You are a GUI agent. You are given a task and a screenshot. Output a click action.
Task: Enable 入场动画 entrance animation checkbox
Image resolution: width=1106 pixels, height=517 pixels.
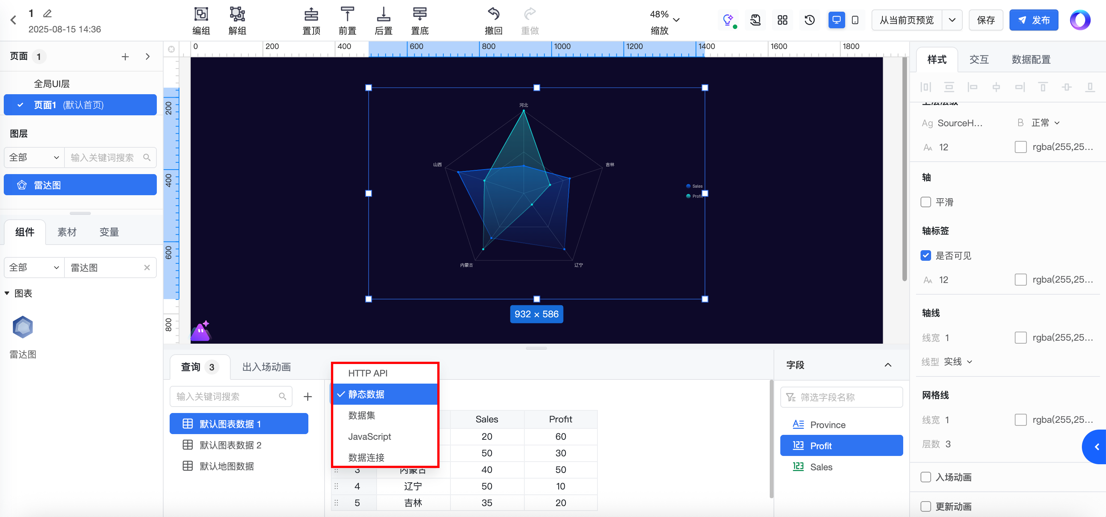coord(926,477)
